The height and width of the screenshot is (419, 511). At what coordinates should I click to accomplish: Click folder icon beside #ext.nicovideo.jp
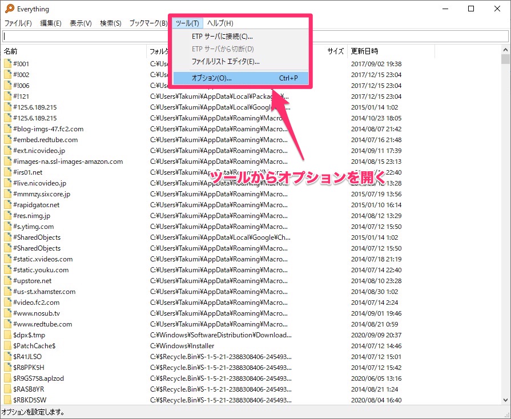coord(7,151)
